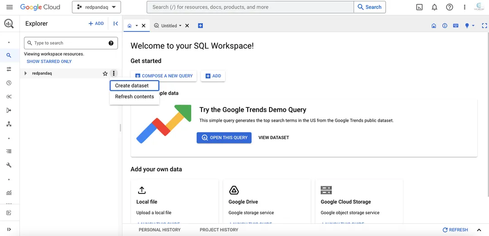This screenshot has height=236, width=489.
Task: Open the help question mark menu
Action: [x=450, y=7]
